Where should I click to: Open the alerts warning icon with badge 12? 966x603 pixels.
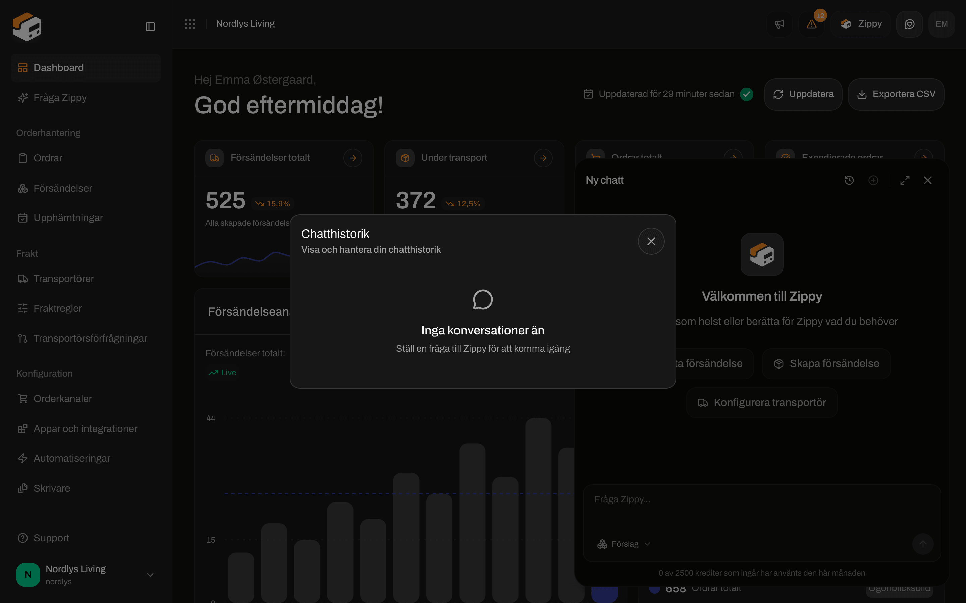click(x=811, y=24)
